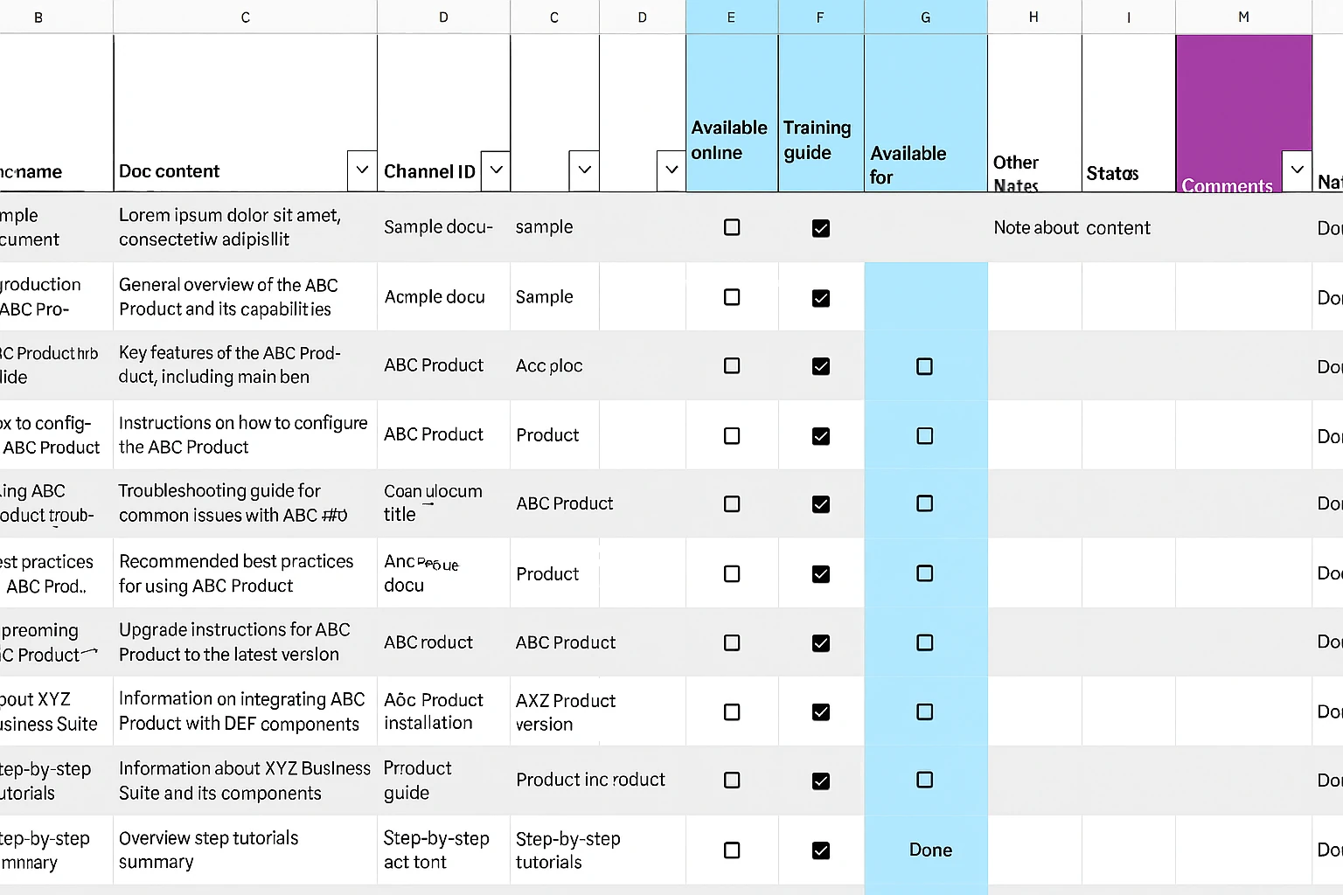Click the Note about content cell

[1072, 228]
